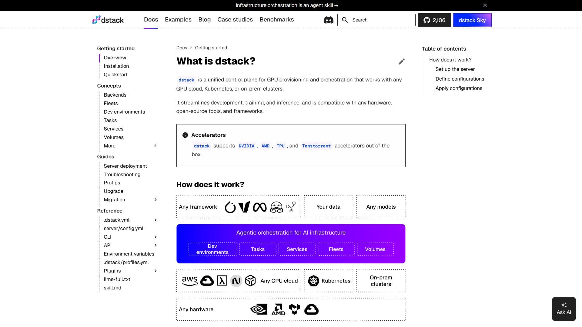Click the Ask AI sparkle button
The width and height of the screenshot is (582, 327).
(x=564, y=309)
